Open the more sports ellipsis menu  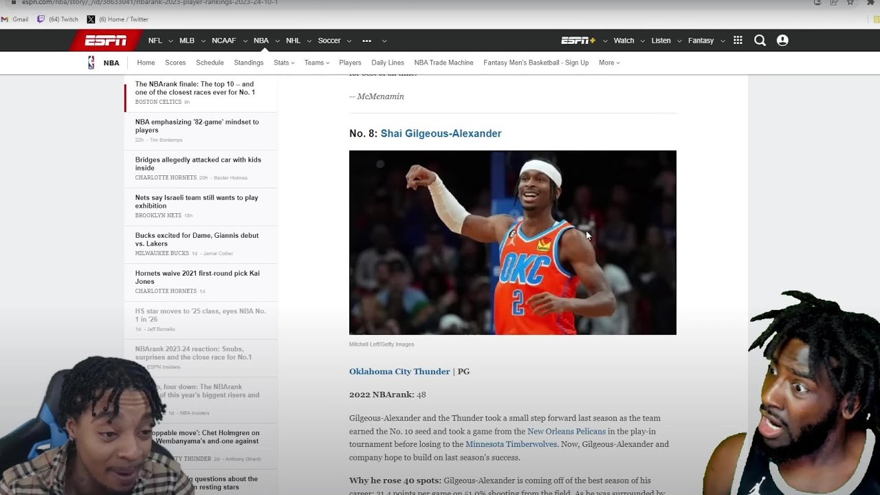pyautogui.click(x=366, y=41)
